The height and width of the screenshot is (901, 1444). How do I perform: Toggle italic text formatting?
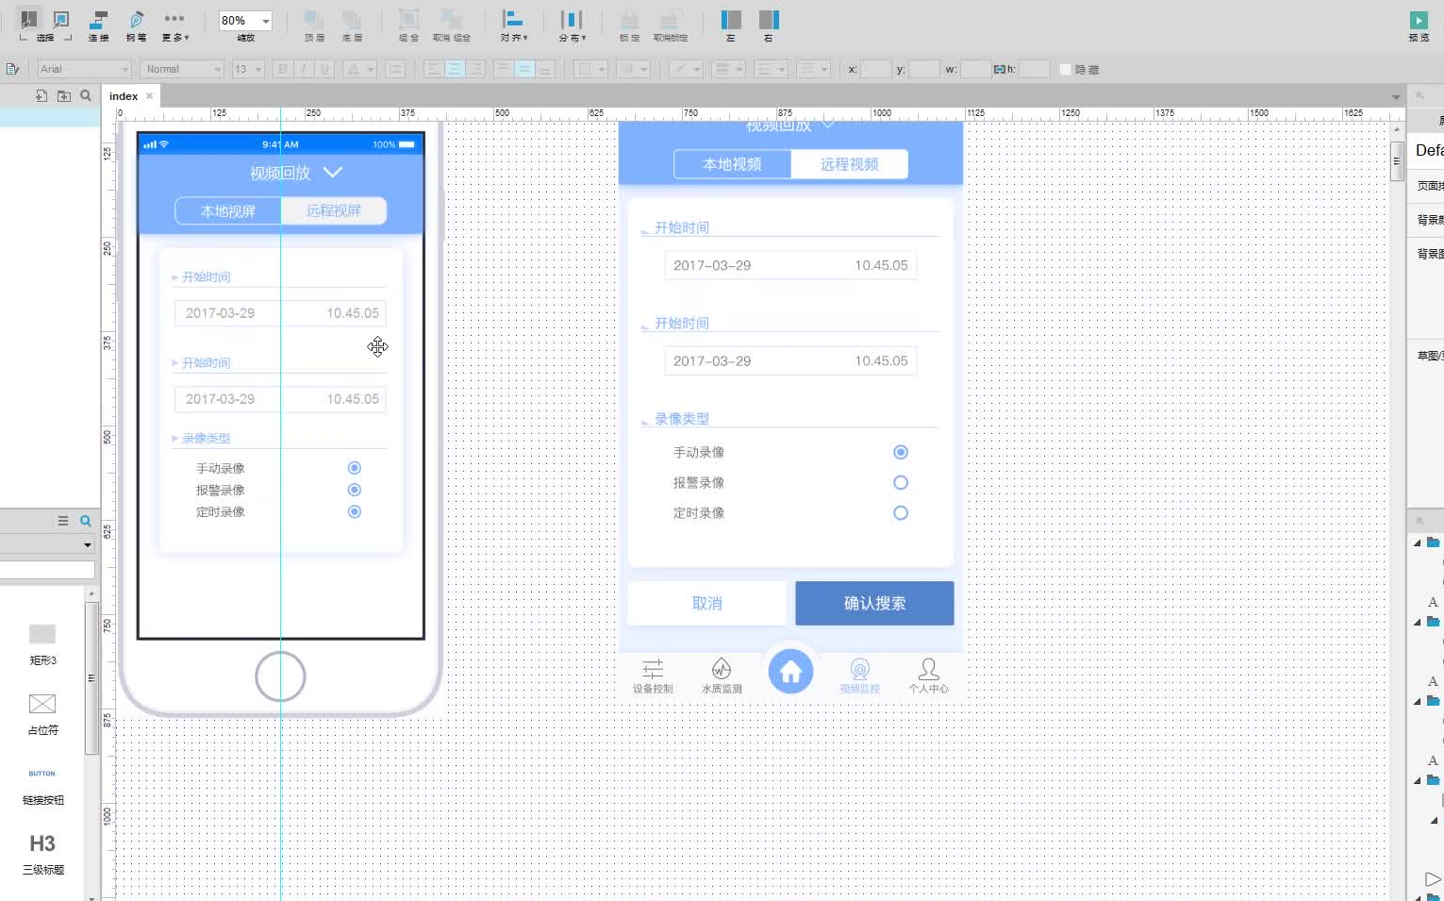click(x=303, y=69)
